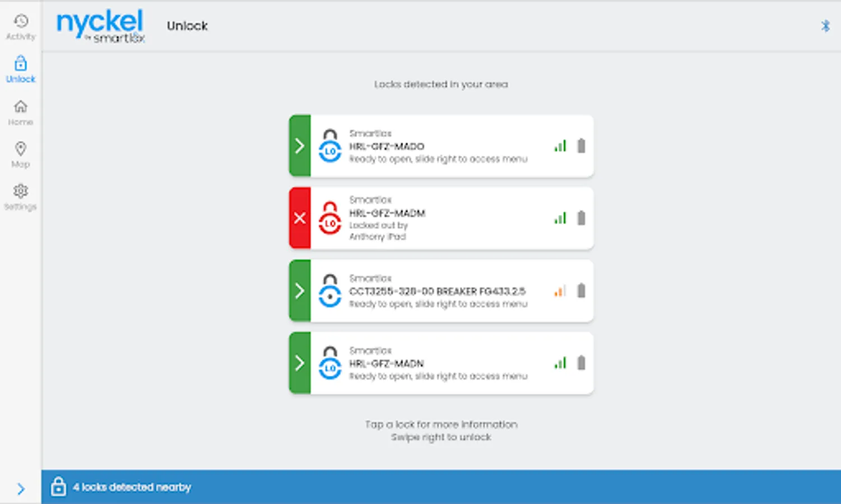Click the 'Locks detected in your area' heading
The image size is (841, 504).
[441, 85]
